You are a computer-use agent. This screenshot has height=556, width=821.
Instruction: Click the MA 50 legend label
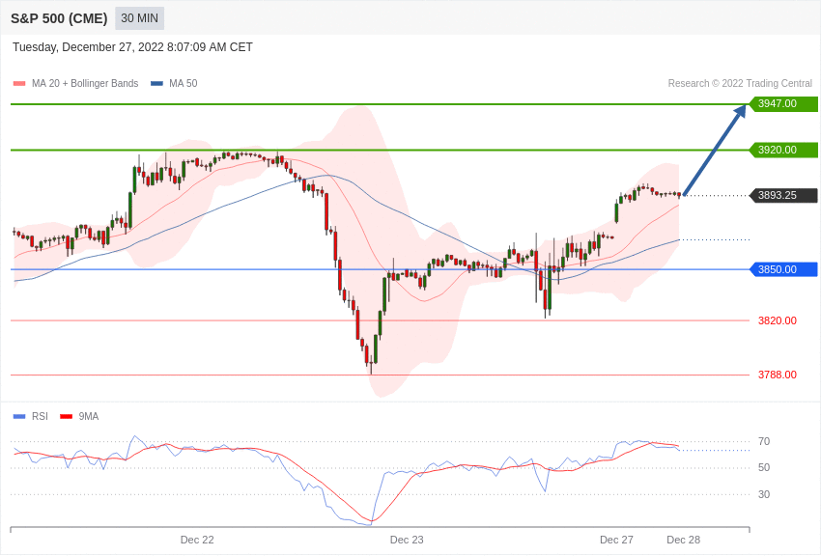point(184,84)
